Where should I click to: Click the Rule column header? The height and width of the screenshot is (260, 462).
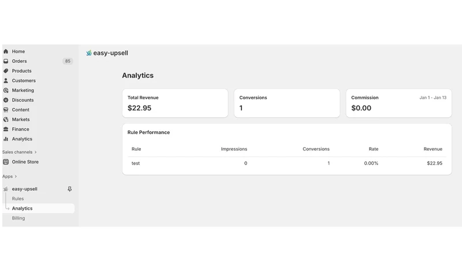coord(136,149)
